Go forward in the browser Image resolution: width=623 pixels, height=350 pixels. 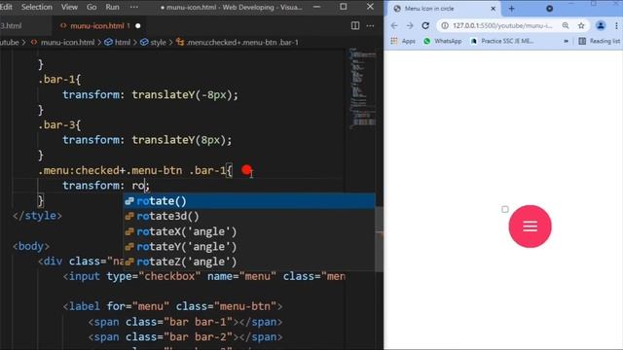coord(410,26)
